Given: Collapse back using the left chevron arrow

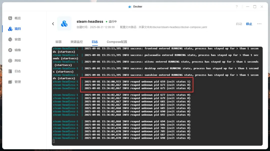Looking at the screenshot, I should coord(53,24).
